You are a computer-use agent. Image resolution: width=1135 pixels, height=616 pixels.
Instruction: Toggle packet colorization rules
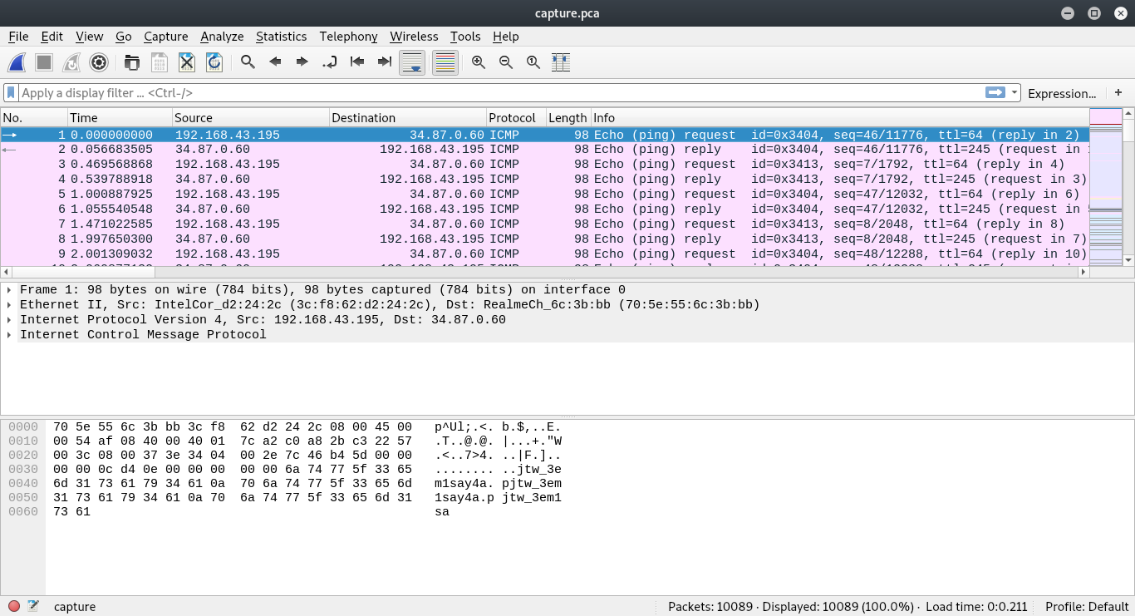click(x=445, y=62)
